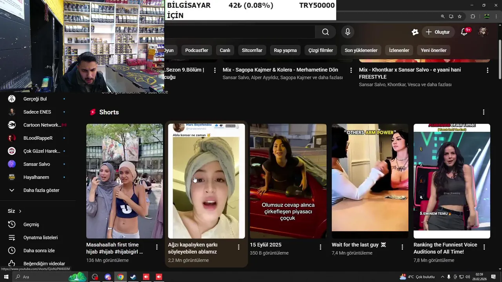Click the Oluştur create button
The image size is (502, 282).
coord(438,32)
